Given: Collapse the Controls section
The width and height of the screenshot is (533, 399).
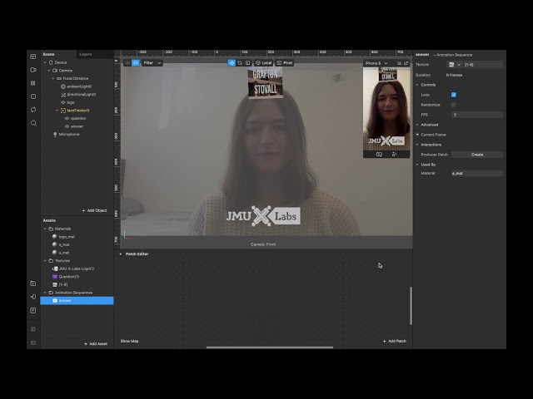Looking at the screenshot, I should [x=417, y=85].
